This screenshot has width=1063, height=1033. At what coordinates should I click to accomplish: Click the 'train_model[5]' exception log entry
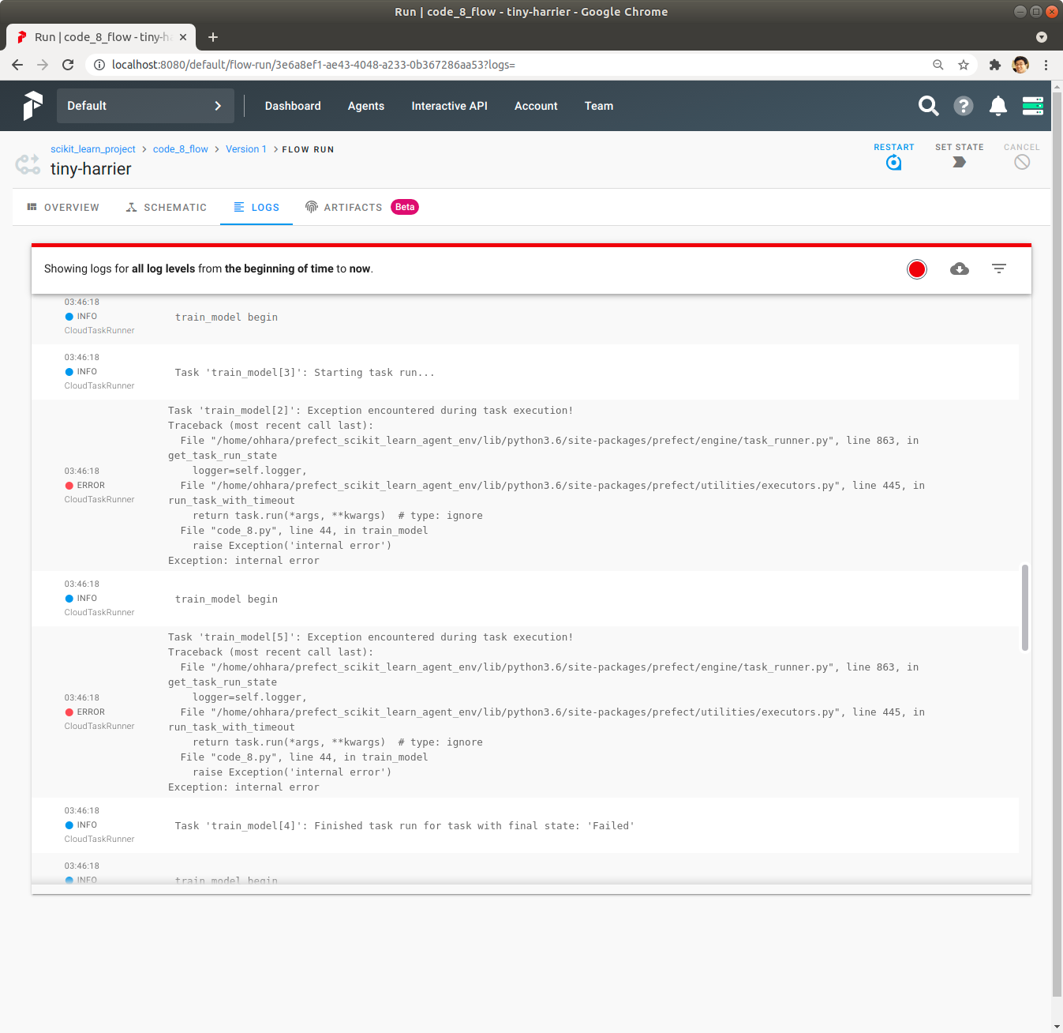pyautogui.click(x=525, y=712)
